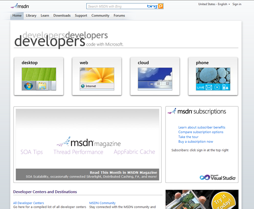Open the cloud tile heading
The width and height of the screenshot is (254, 209).
tap(143, 63)
